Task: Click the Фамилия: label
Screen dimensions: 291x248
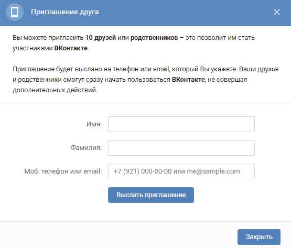Action: tap(86, 147)
